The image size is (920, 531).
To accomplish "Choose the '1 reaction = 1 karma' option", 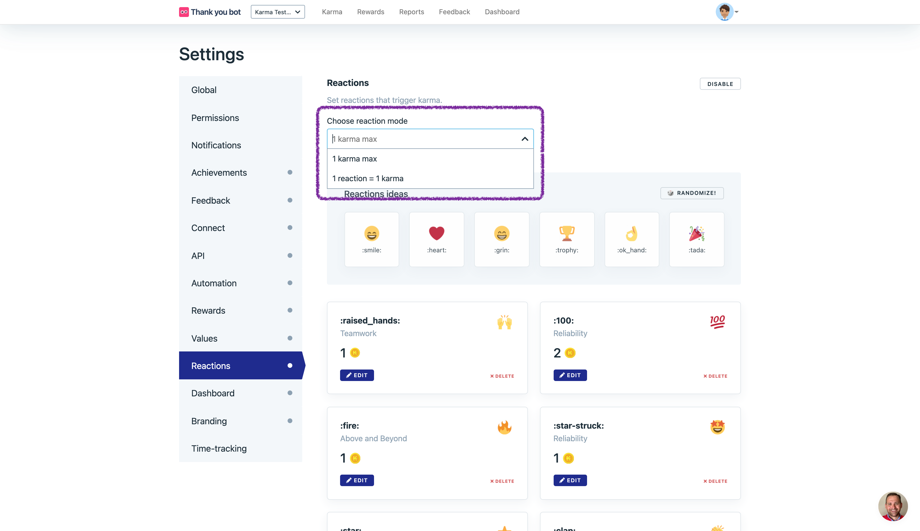I will [368, 178].
